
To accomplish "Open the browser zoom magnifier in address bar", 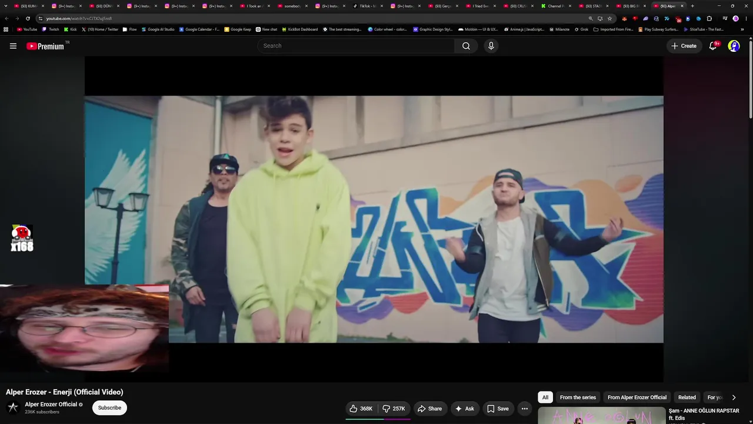I will tap(591, 18).
